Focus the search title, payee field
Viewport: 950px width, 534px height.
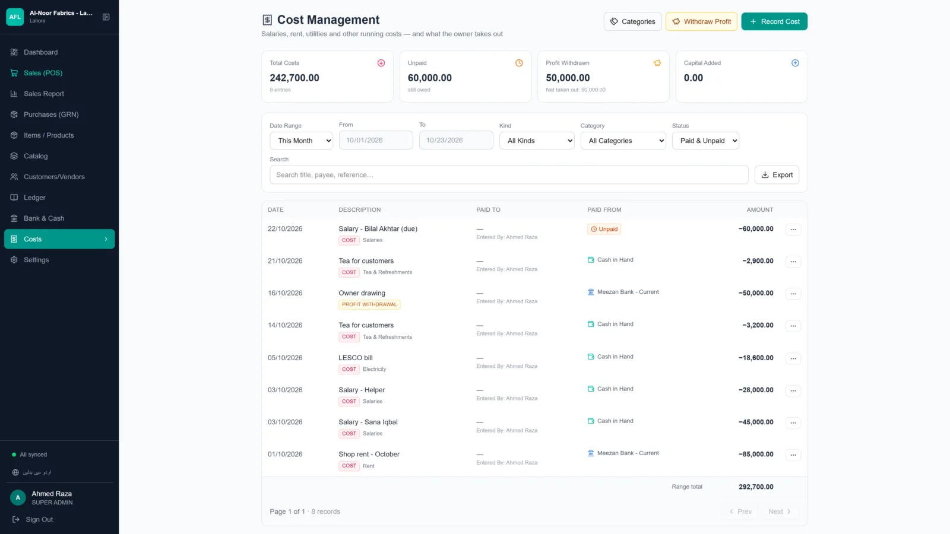pyautogui.click(x=509, y=175)
